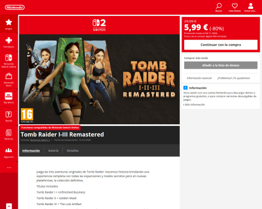Click the 5,99 € discounted price

[196, 28]
